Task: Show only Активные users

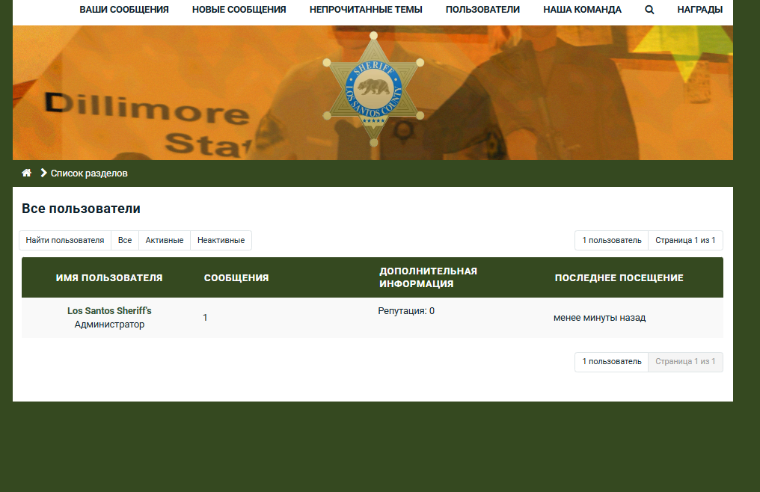Action: pos(165,240)
